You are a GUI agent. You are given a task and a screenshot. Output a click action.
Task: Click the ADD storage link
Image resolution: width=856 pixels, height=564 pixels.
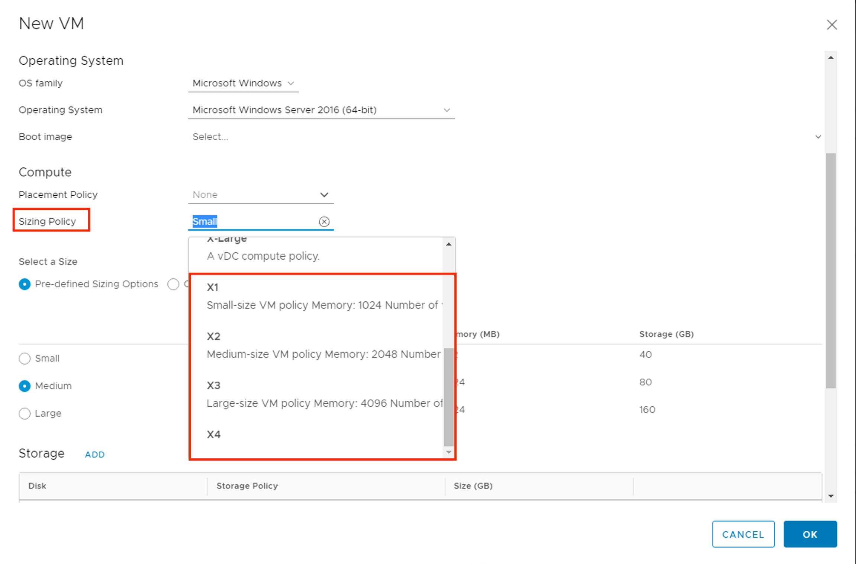pyautogui.click(x=94, y=455)
